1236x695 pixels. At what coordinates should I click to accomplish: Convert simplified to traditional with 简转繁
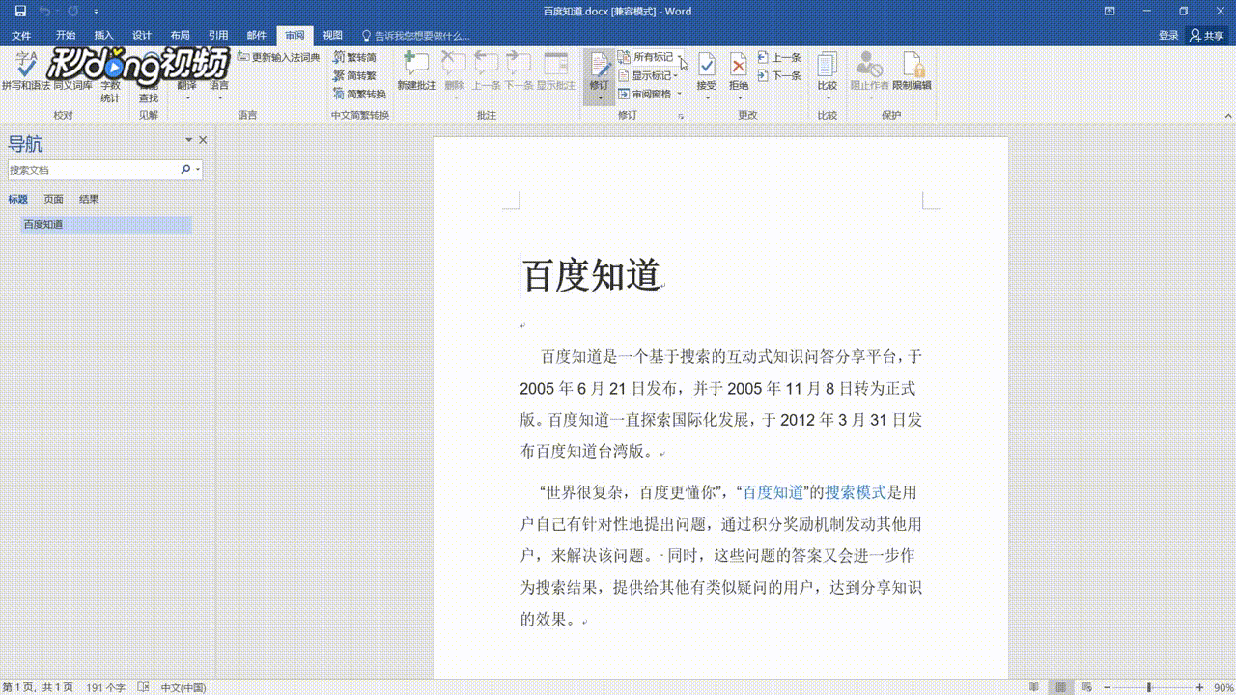click(354, 75)
